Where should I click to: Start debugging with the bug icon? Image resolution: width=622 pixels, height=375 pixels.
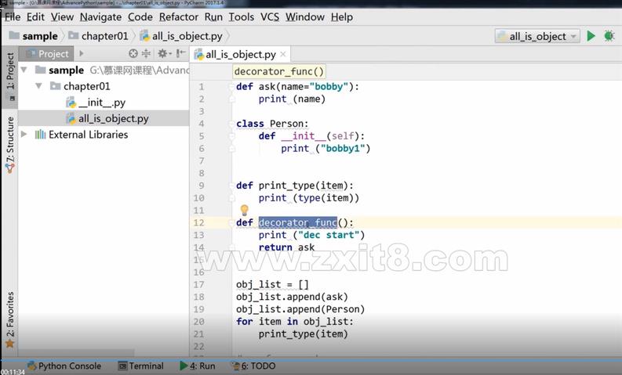click(x=609, y=36)
